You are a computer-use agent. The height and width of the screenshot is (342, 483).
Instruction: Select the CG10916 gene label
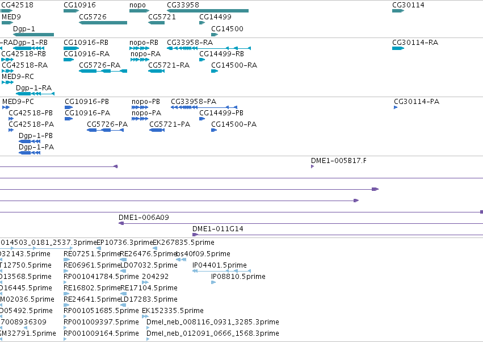point(79,5)
